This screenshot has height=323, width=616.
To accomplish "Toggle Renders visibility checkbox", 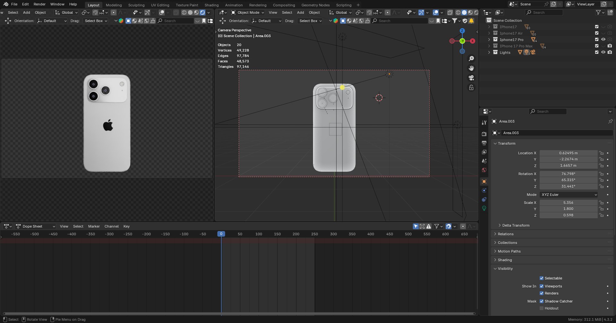I will point(542,293).
